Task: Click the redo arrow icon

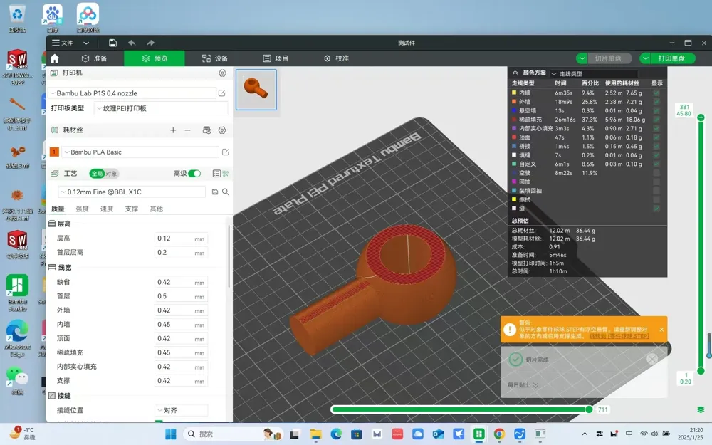Action: coord(150,43)
